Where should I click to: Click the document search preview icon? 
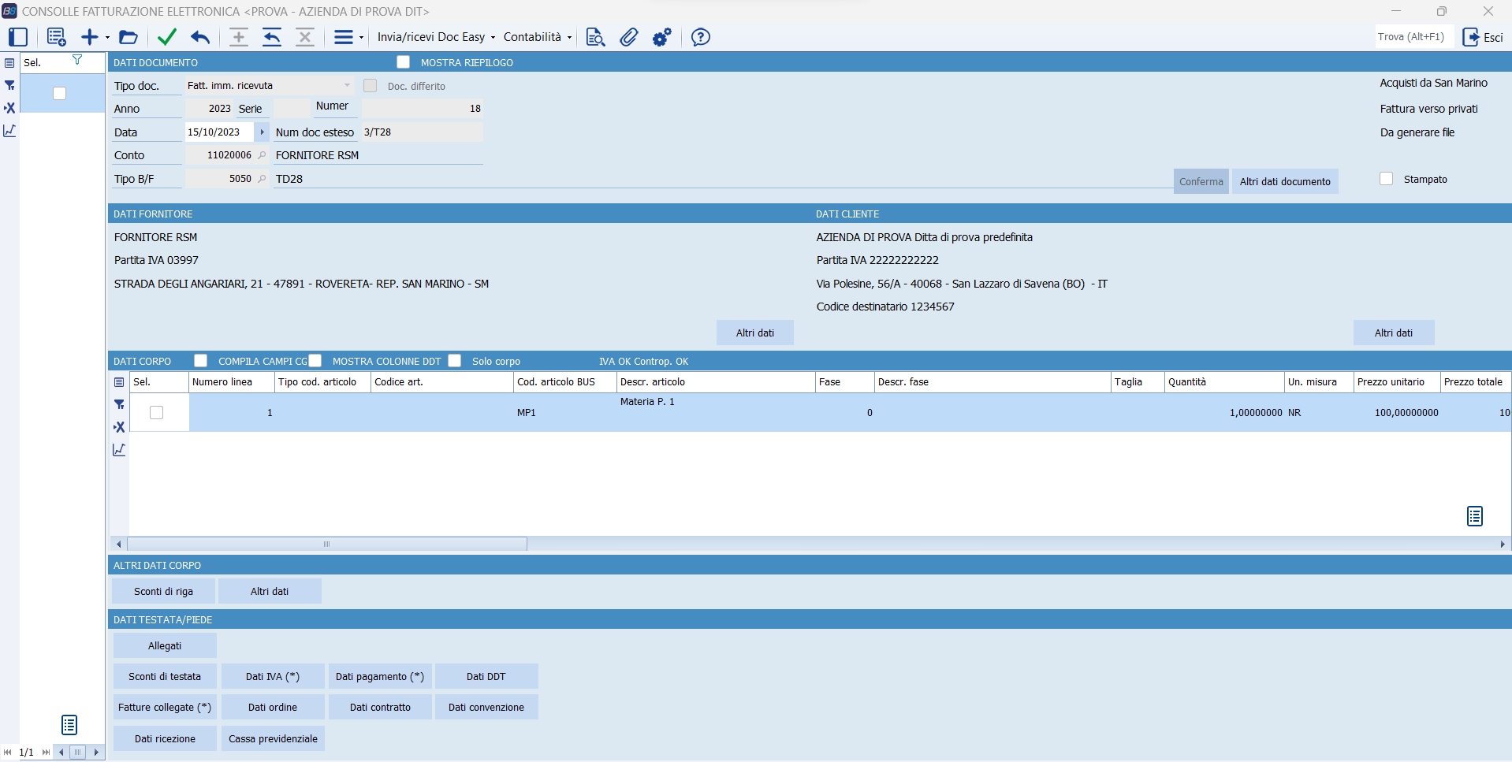pos(595,37)
